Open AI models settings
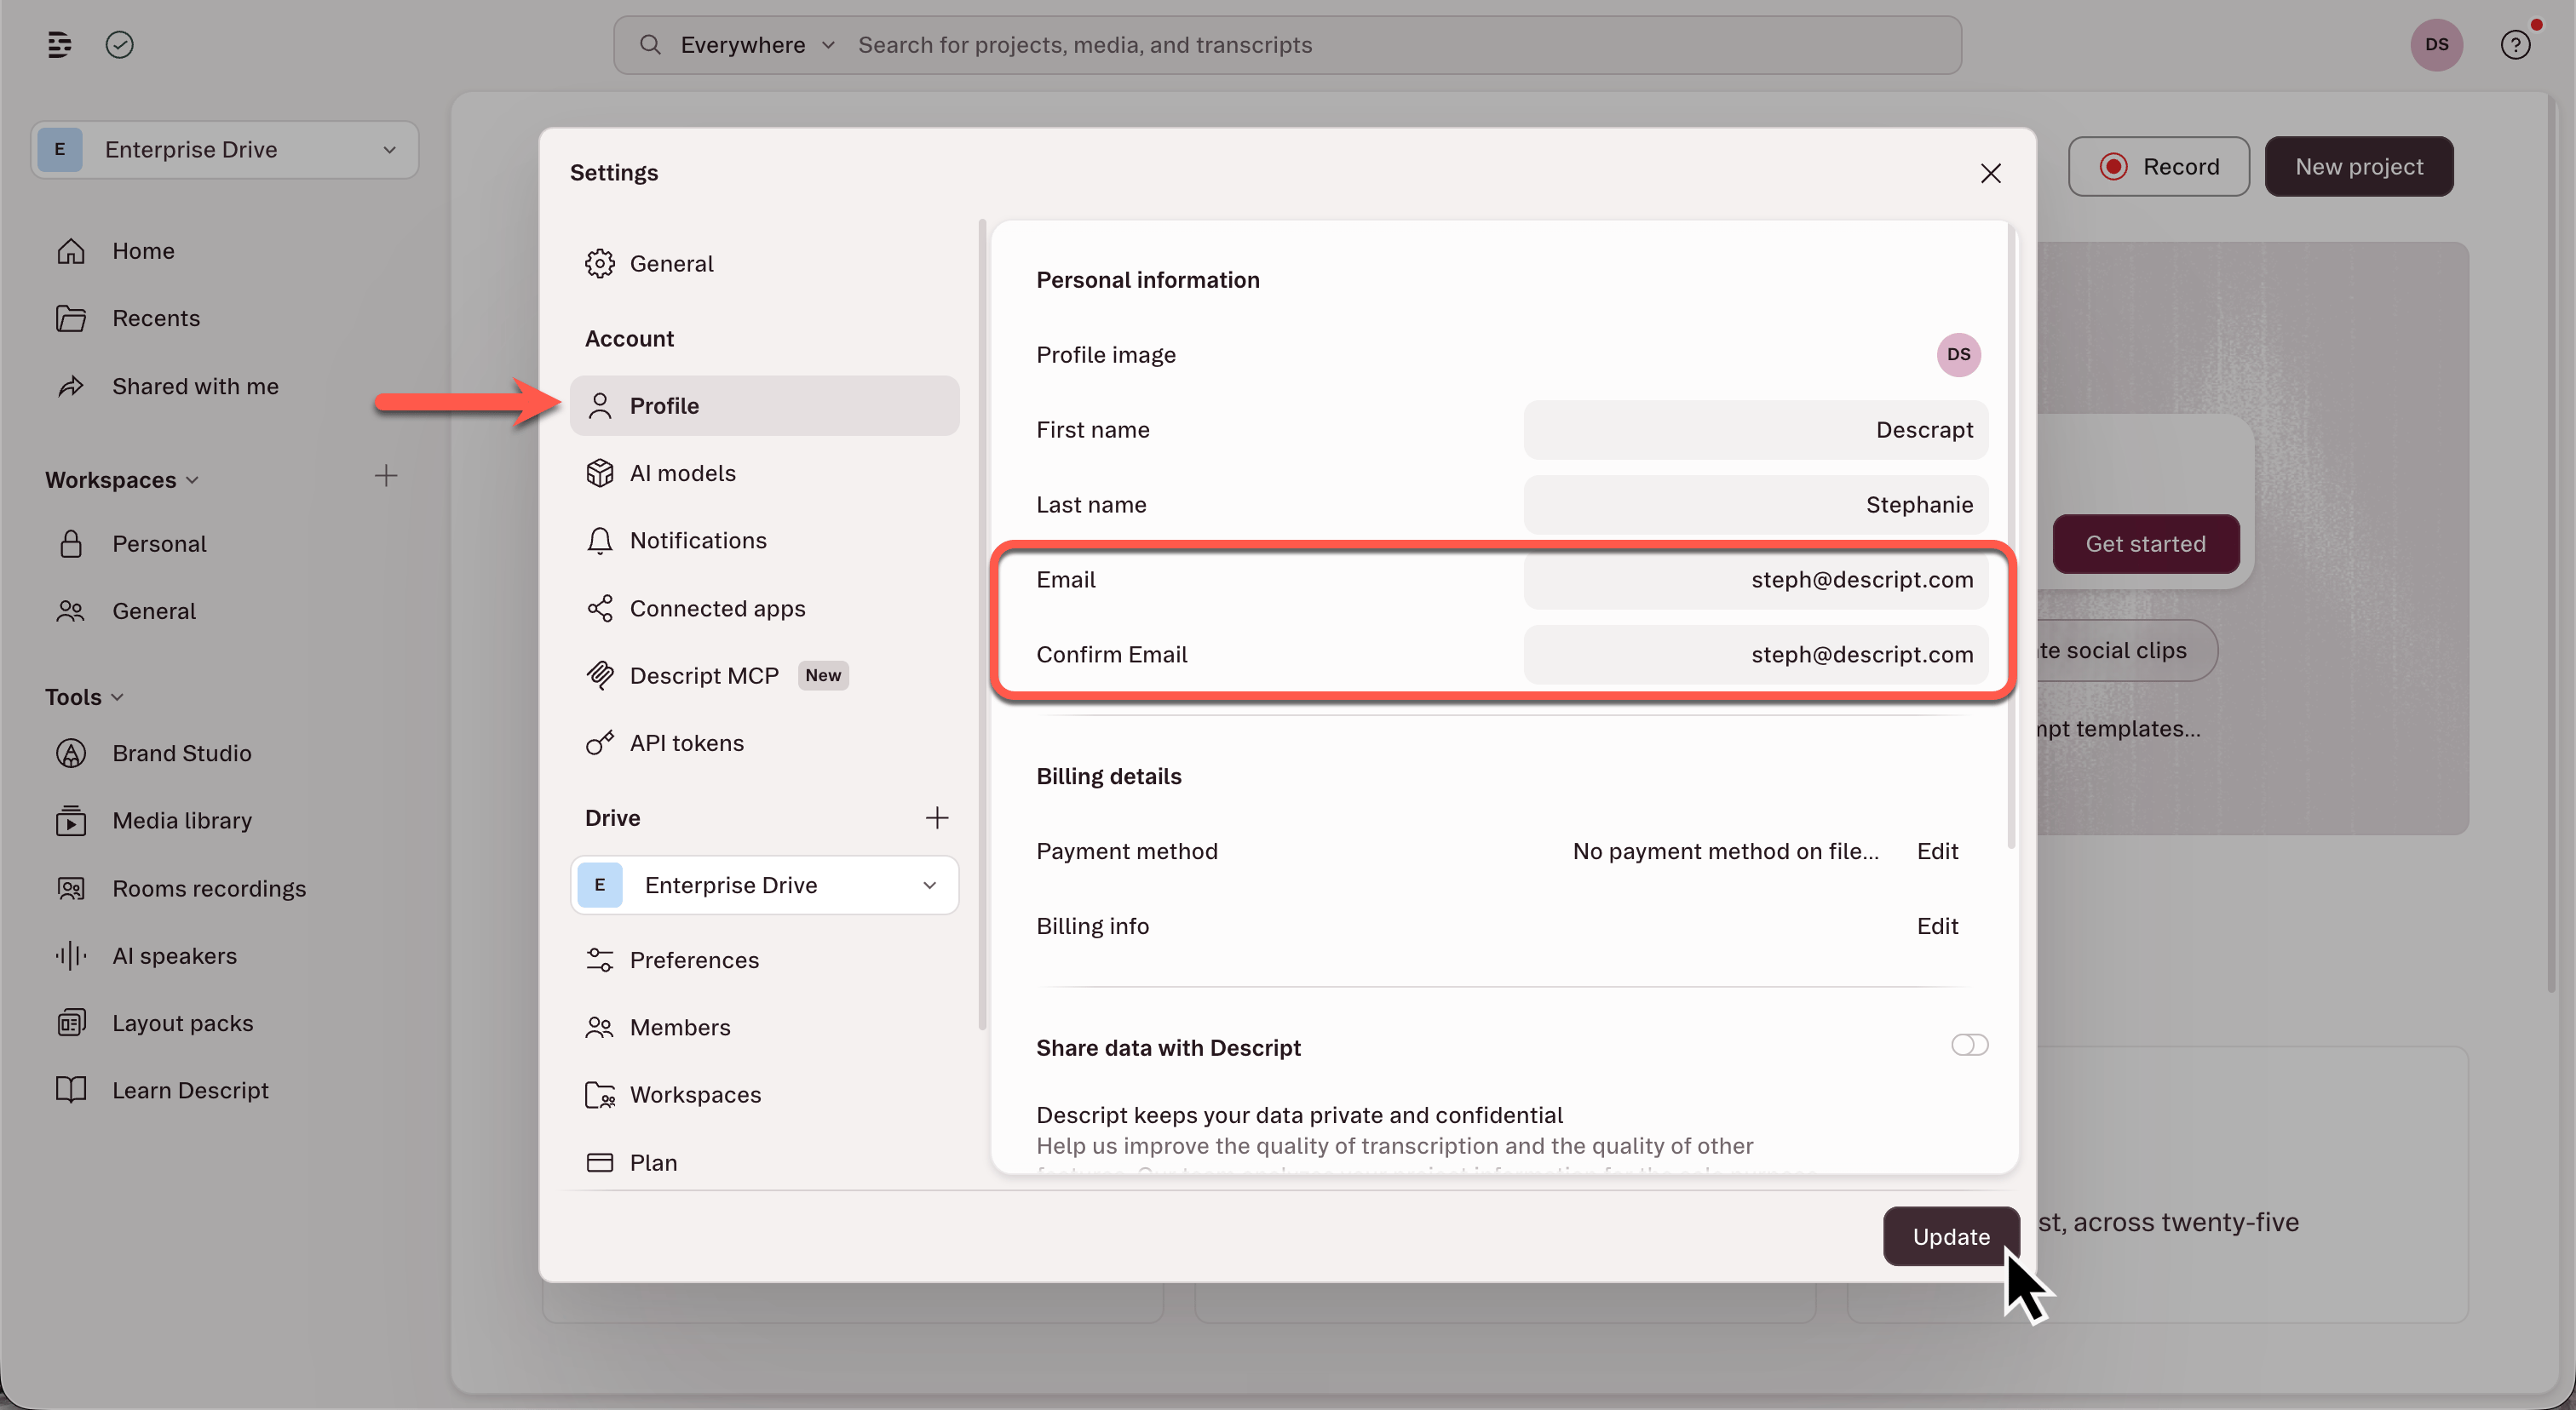The width and height of the screenshot is (2576, 1410). click(x=764, y=473)
